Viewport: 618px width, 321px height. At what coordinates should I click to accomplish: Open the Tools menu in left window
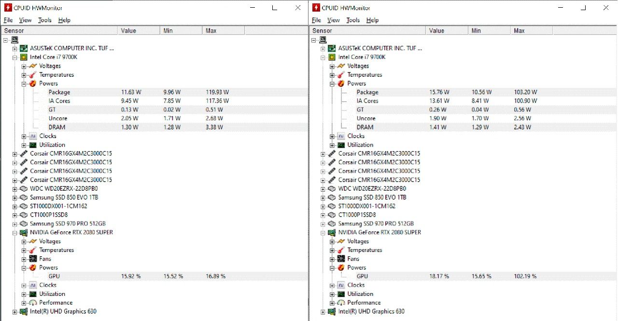[x=45, y=20]
